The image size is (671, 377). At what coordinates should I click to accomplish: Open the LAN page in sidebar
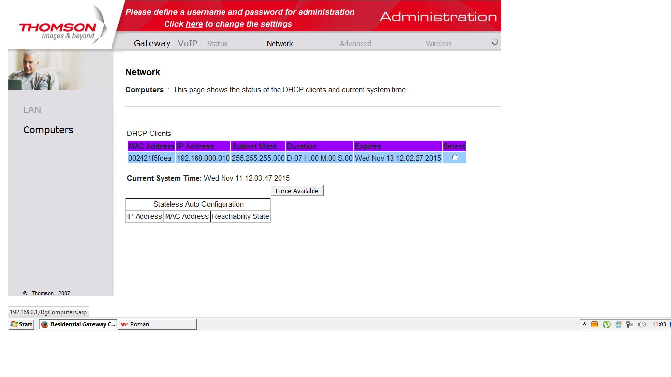click(x=32, y=110)
